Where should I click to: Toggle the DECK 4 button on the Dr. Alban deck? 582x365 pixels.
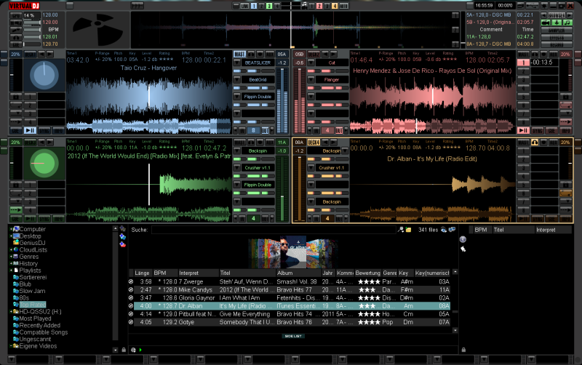point(314,142)
